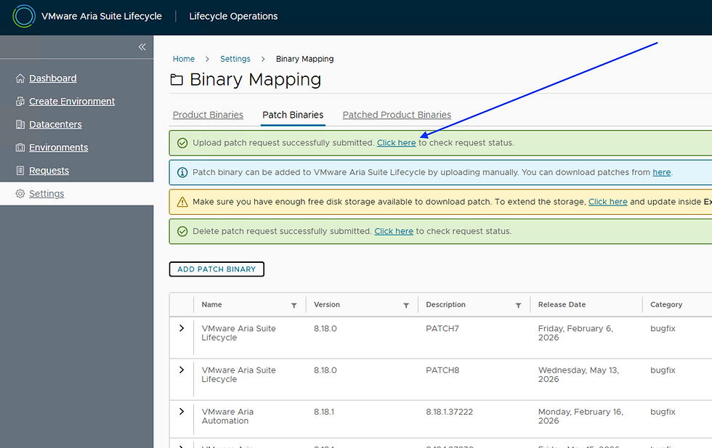Navigate to Requests in the sidebar
Image resolution: width=712 pixels, height=448 pixels.
49,171
